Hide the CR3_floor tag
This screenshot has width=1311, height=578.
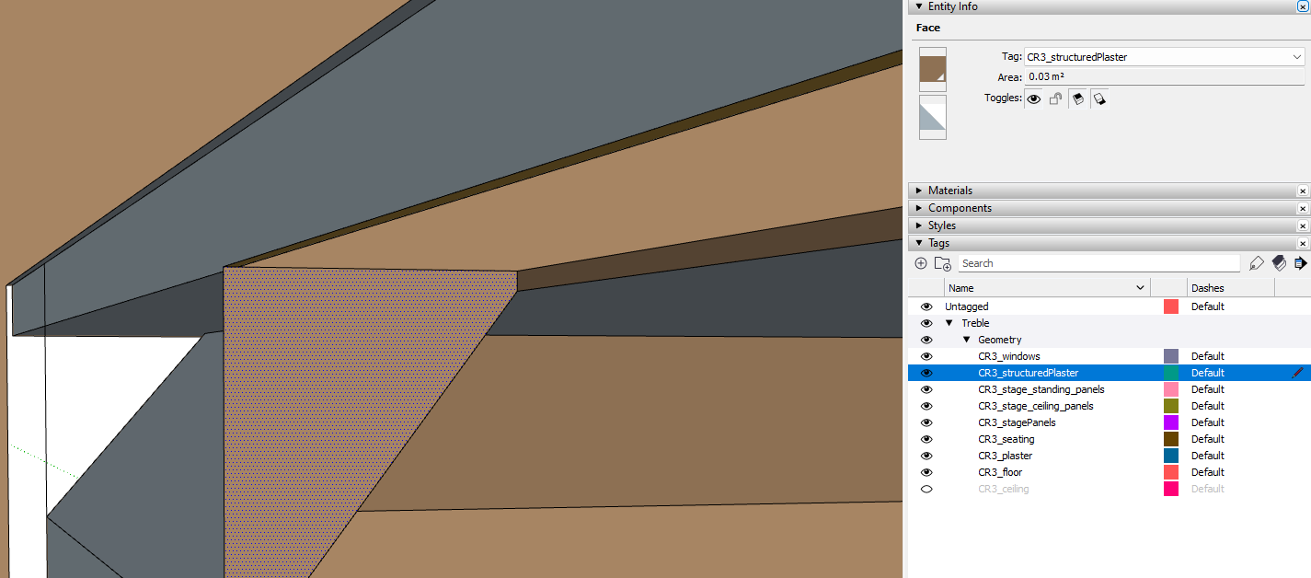click(926, 472)
